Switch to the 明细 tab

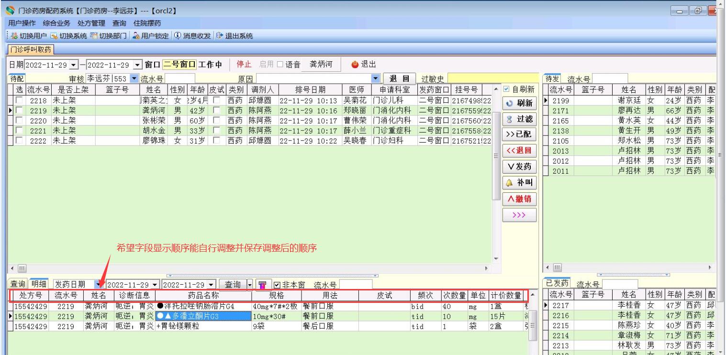[x=40, y=284]
